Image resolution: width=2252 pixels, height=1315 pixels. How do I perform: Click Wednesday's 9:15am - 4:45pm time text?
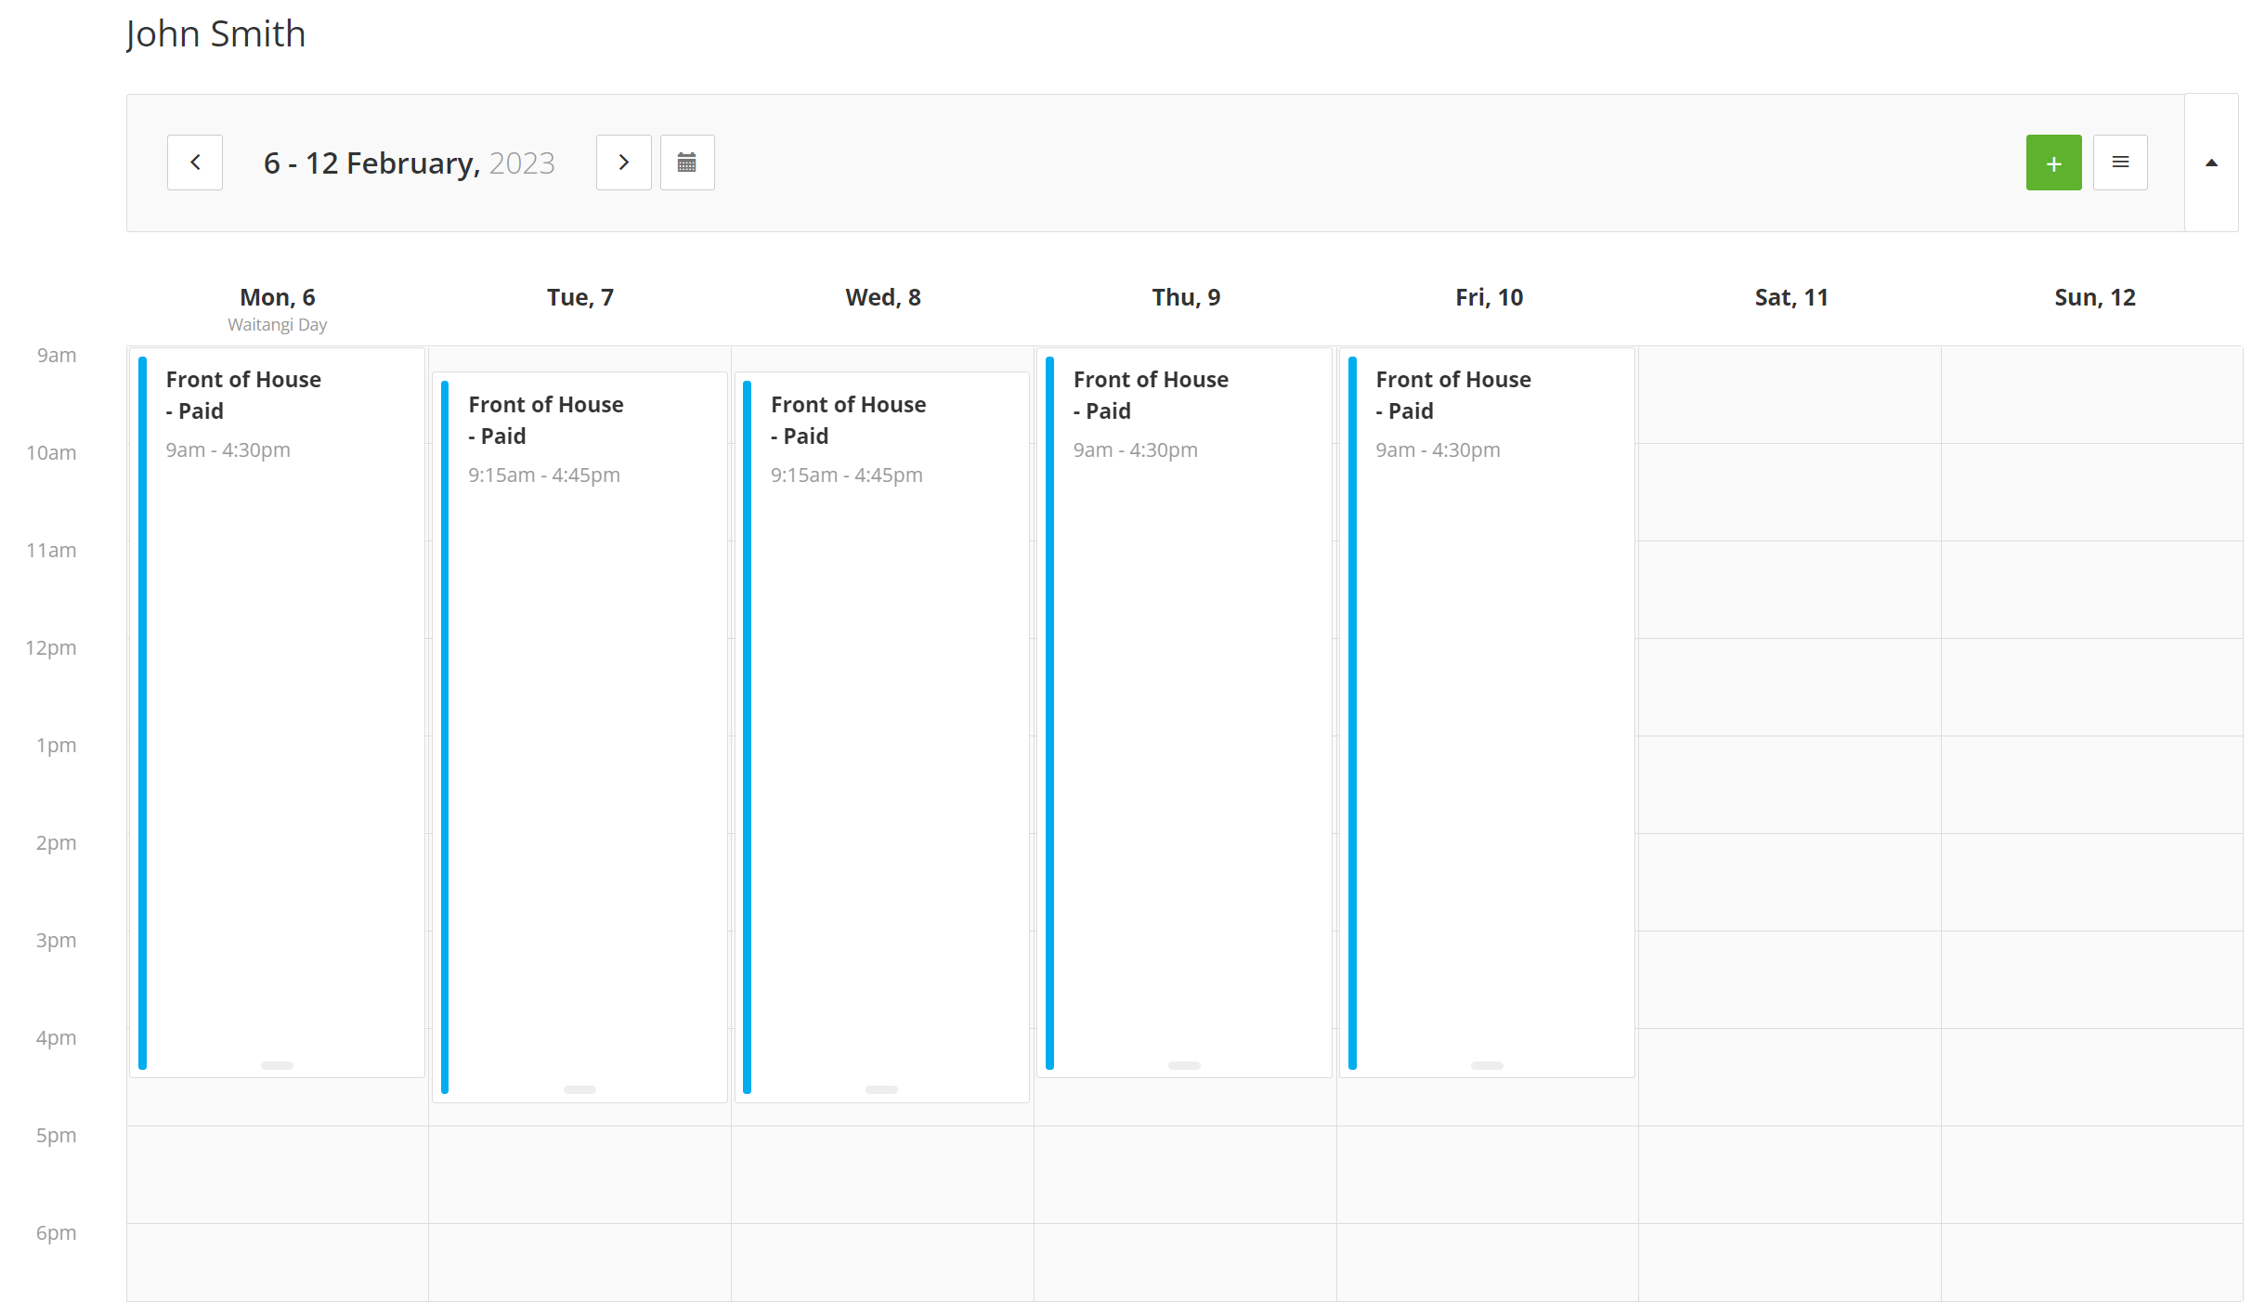point(847,475)
